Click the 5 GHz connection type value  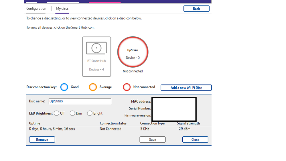[x=145, y=129]
